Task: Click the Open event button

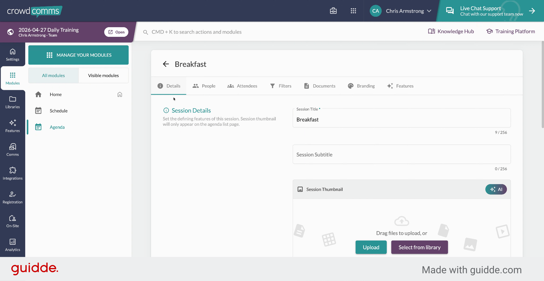Action: pos(116,32)
